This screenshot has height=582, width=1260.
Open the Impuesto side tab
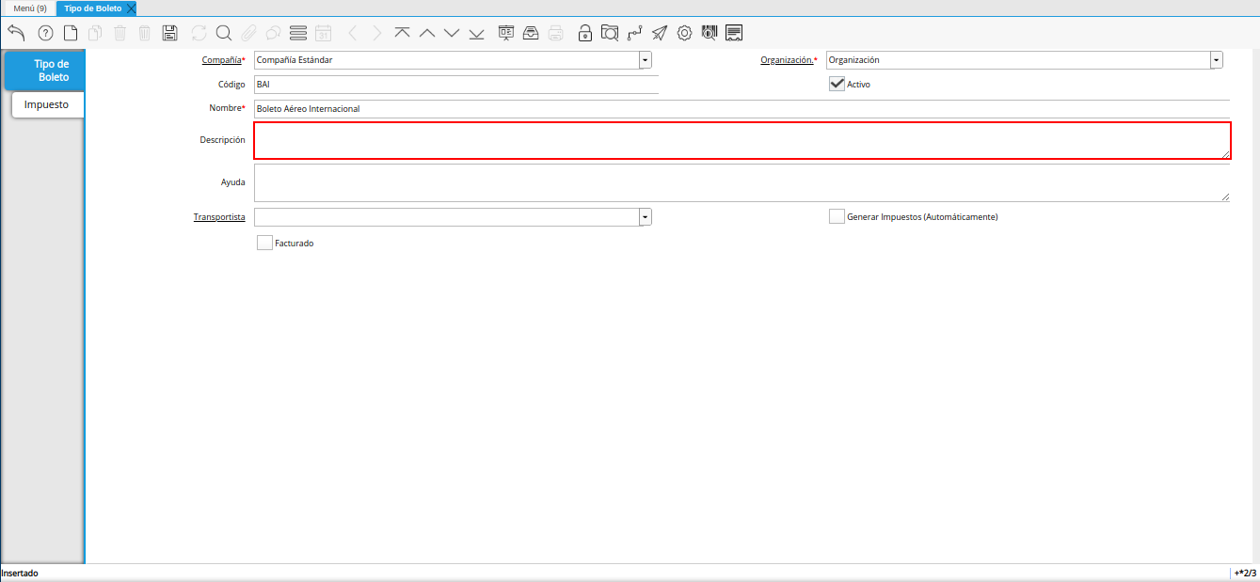(x=47, y=104)
